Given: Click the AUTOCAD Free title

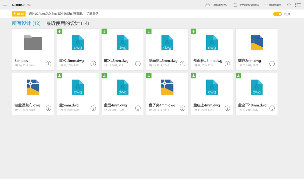Looking at the screenshot, I should pyautogui.click(x=21, y=5).
